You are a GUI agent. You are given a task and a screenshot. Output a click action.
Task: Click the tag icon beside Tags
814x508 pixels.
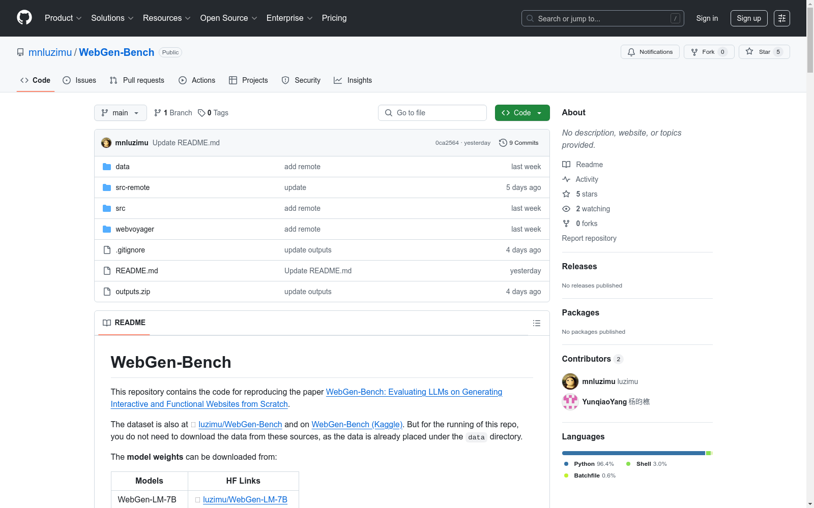coord(201,113)
